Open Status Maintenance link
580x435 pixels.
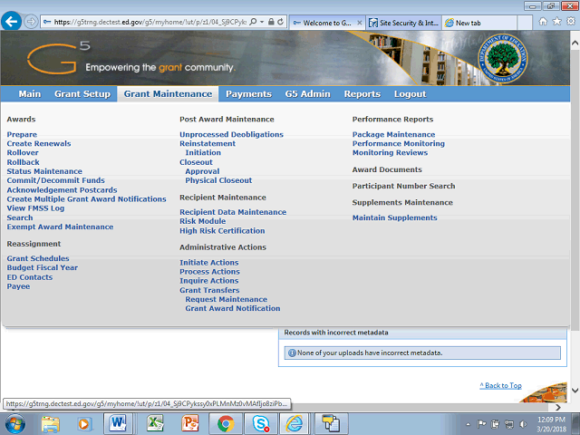click(x=44, y=171)
